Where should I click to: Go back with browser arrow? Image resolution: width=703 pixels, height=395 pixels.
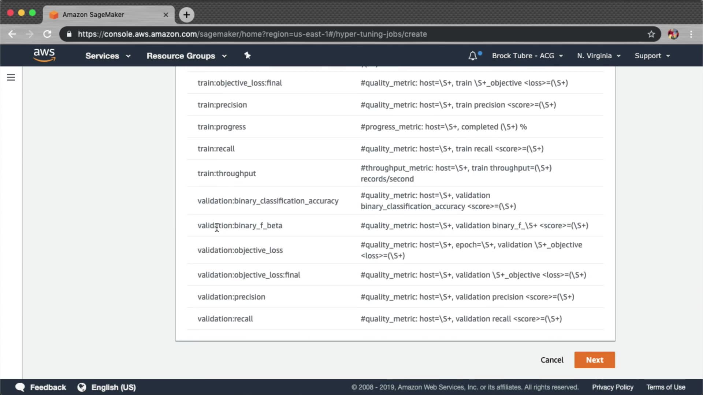coord(12,34)
